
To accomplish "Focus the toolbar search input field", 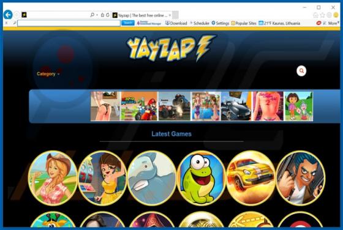I will tap(69, 23).
